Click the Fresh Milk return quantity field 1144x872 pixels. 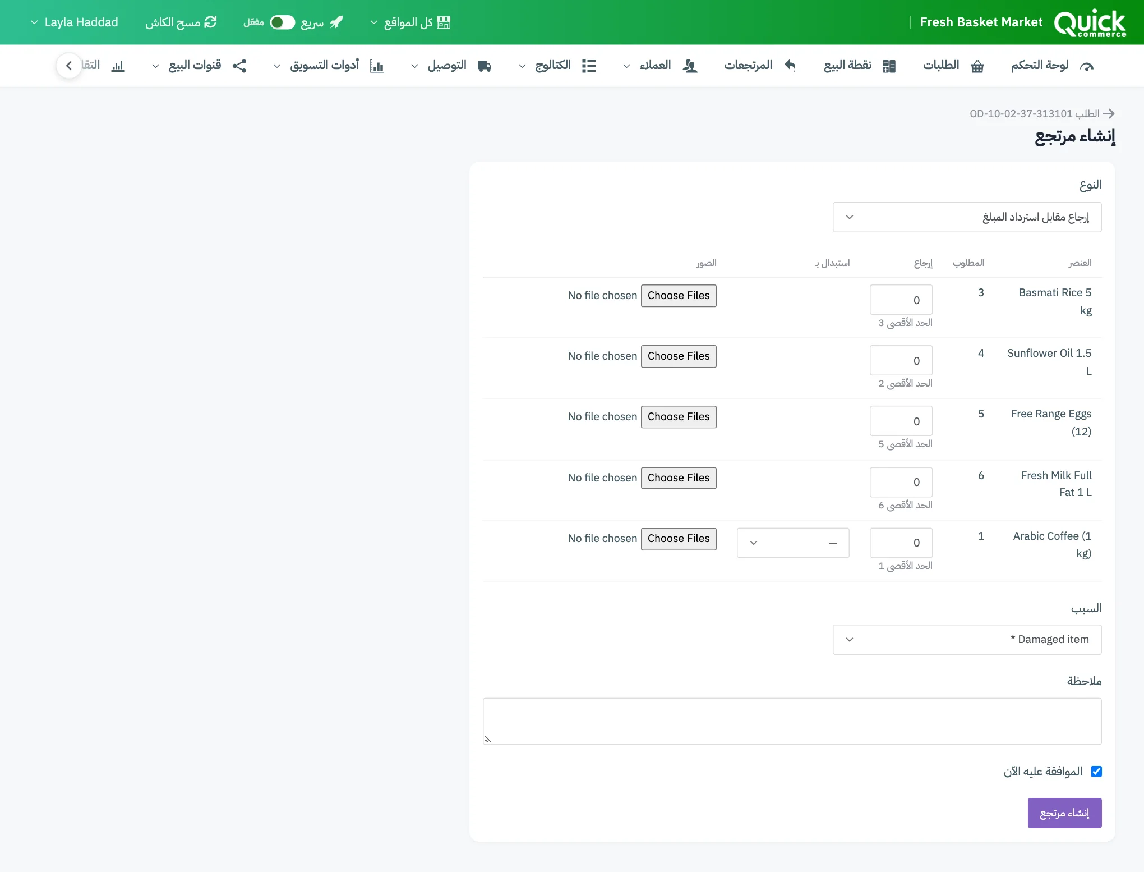click(901, 482)
